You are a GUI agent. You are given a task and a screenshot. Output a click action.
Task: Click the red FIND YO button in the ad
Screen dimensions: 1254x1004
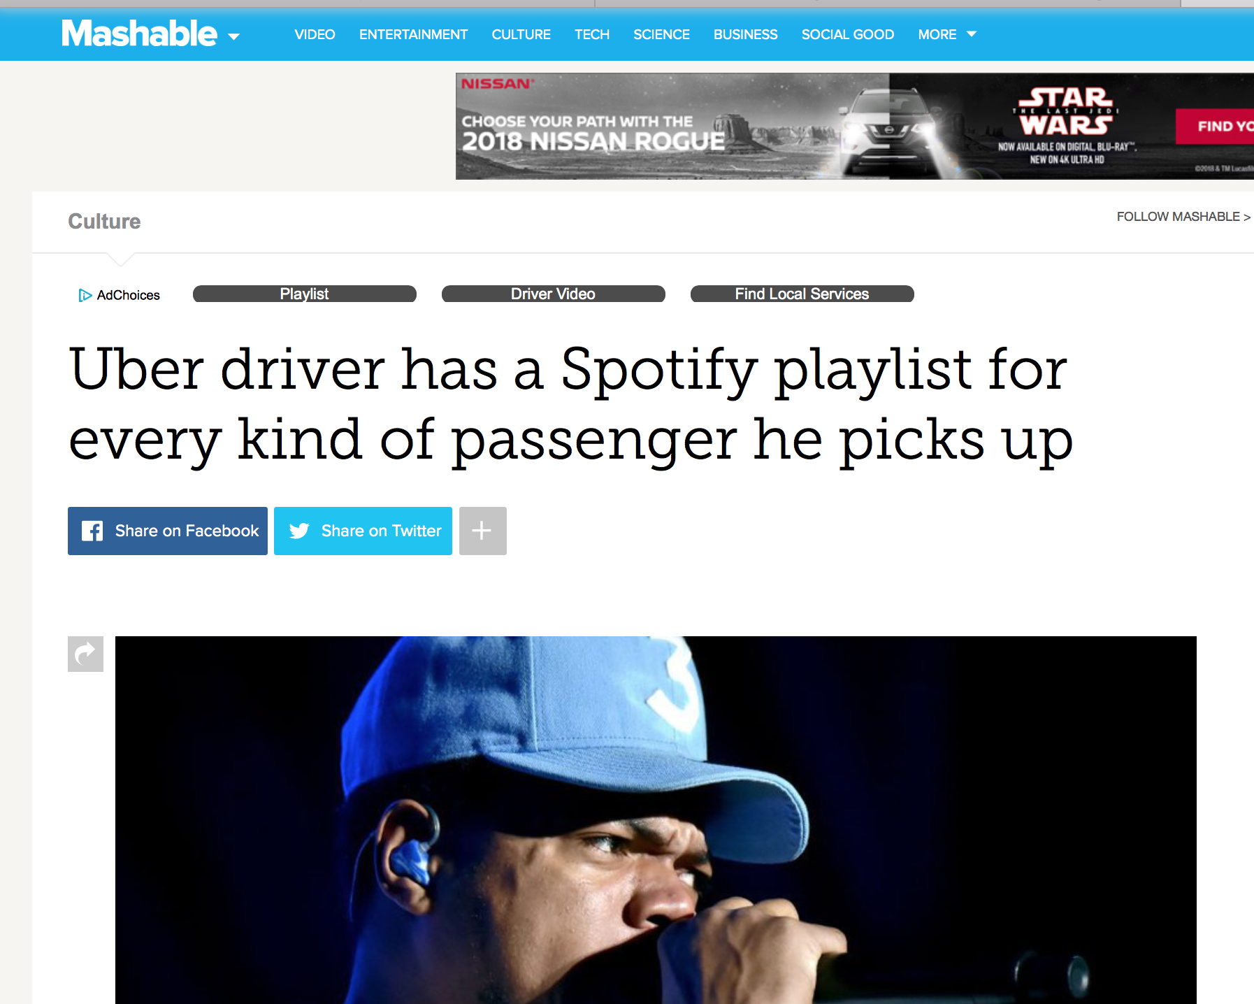[1215, 127]
